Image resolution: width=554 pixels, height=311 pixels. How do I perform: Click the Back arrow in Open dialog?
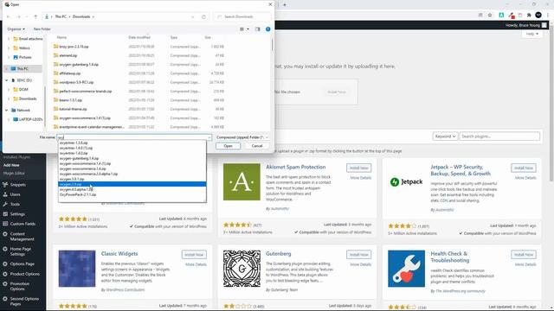[x=9, y=16]
